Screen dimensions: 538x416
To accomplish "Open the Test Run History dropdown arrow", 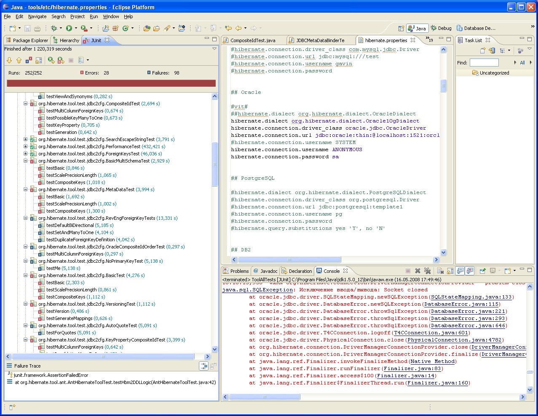I will click(88, 60).
